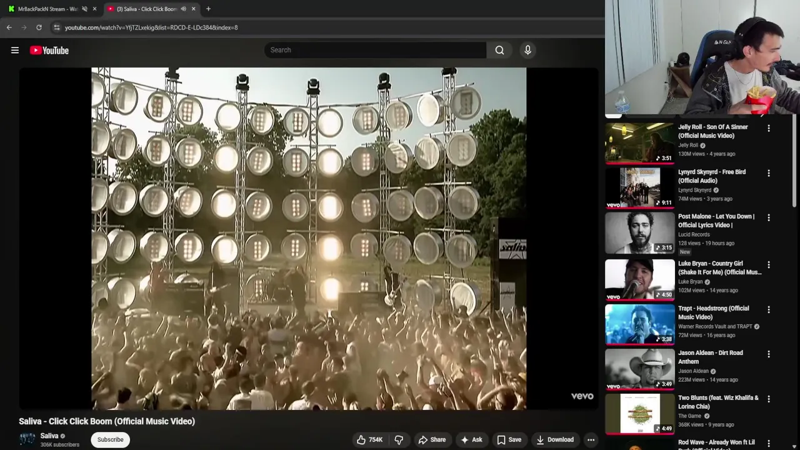800x450 pixels.
Task: Click the video player to pause
Action: tap(309, 239)
